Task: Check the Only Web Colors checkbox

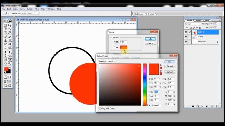Action: coord(100,108)
